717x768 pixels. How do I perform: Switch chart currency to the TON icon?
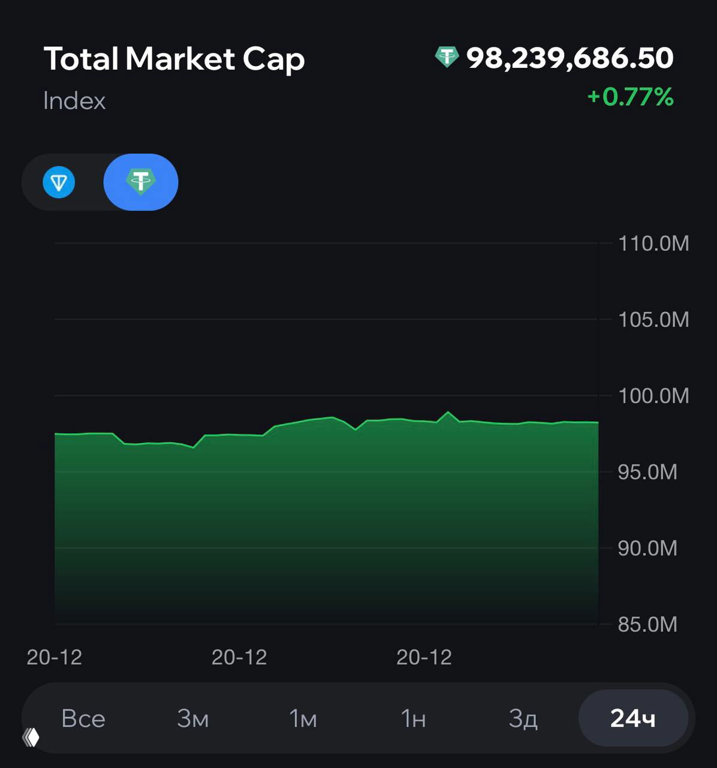[x=59, y=182]
